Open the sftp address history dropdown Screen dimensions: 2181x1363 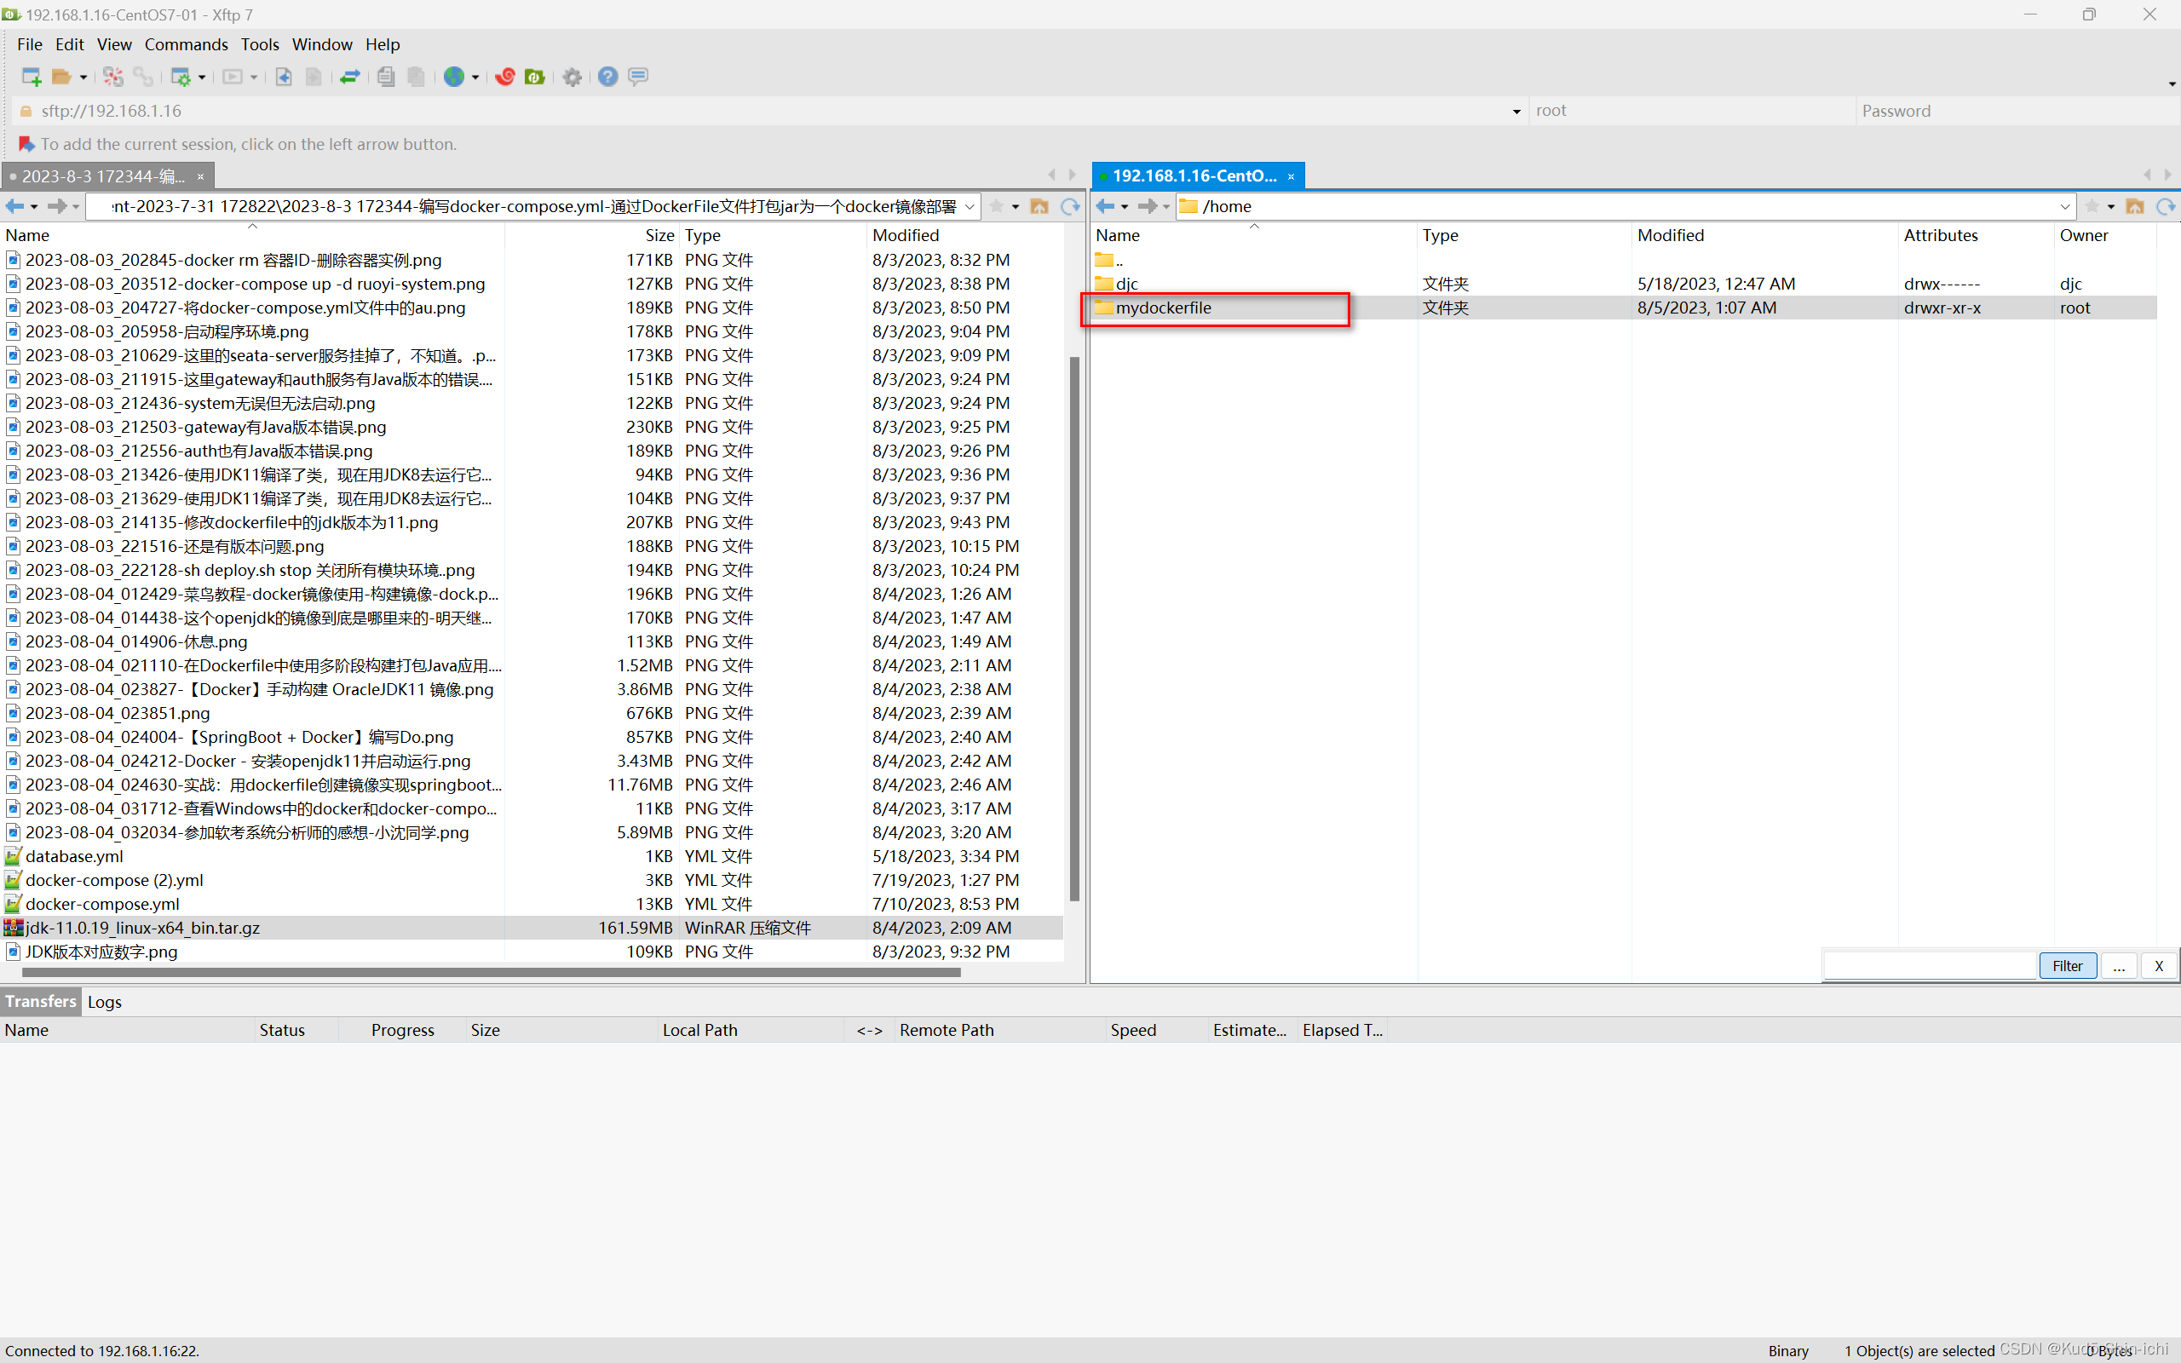1516,112
